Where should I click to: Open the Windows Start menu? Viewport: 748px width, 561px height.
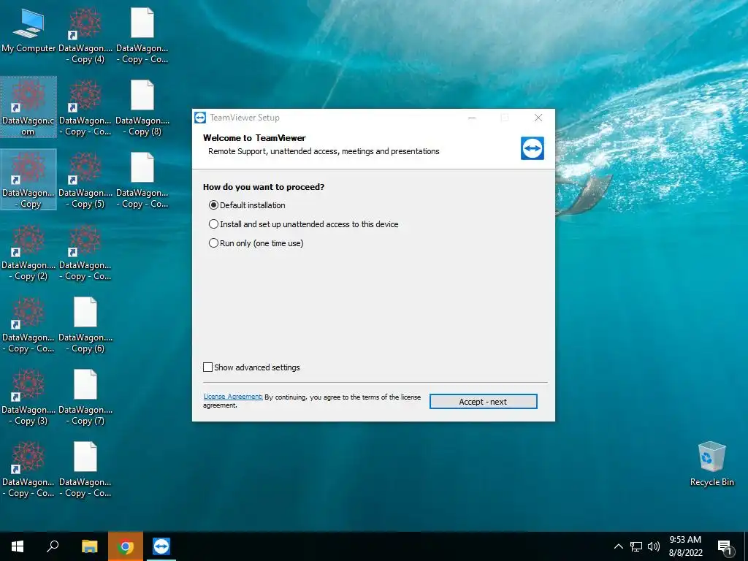coord(18,546)
